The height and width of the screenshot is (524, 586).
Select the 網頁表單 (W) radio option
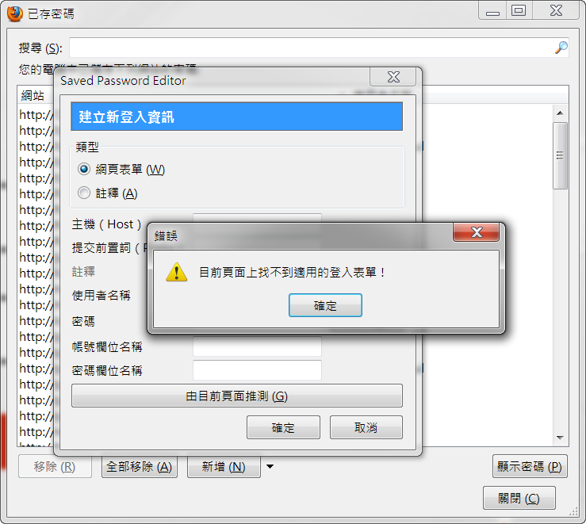(84, 169)
